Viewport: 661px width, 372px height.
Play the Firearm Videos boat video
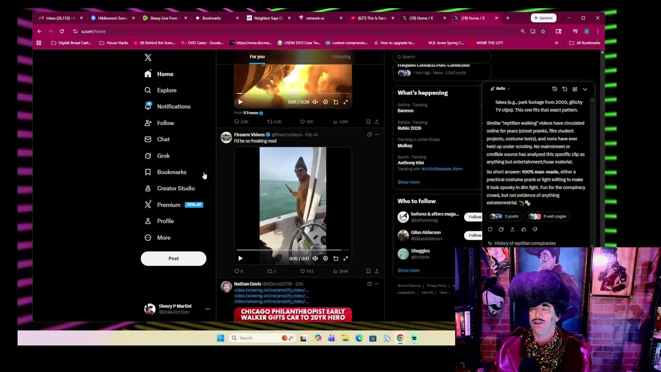tap(240, 258)
